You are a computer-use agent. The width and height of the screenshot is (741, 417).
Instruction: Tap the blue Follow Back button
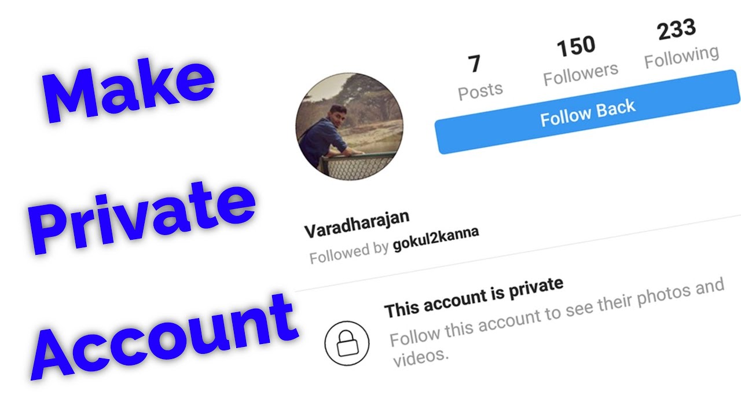point(588,113)
